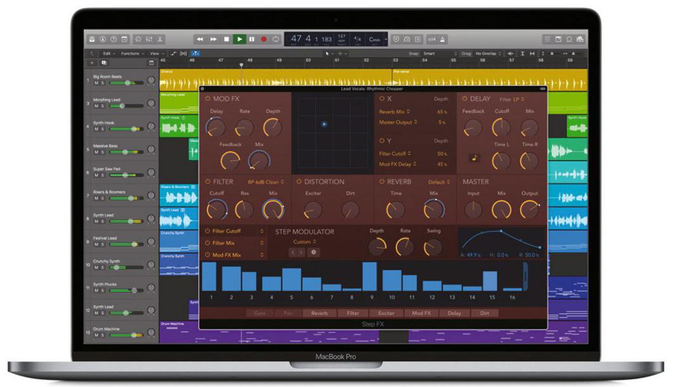Toggle Cycle mode loop button
675x387 pixels.
[276, 39]
